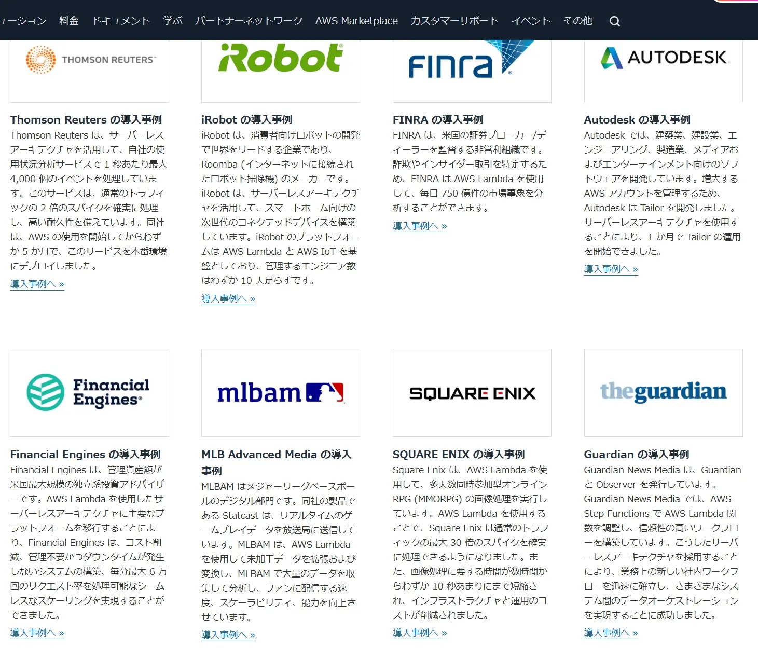Click SQUARE ENIX 導入事例へ link
Viewport: 758px width, 658px height.
point(420,633)
